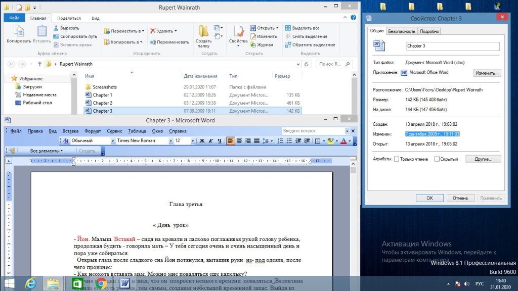Click Обратить выделение in the ribbon
Viewport: 518px width, 291px height.
[x=310, y=44]
